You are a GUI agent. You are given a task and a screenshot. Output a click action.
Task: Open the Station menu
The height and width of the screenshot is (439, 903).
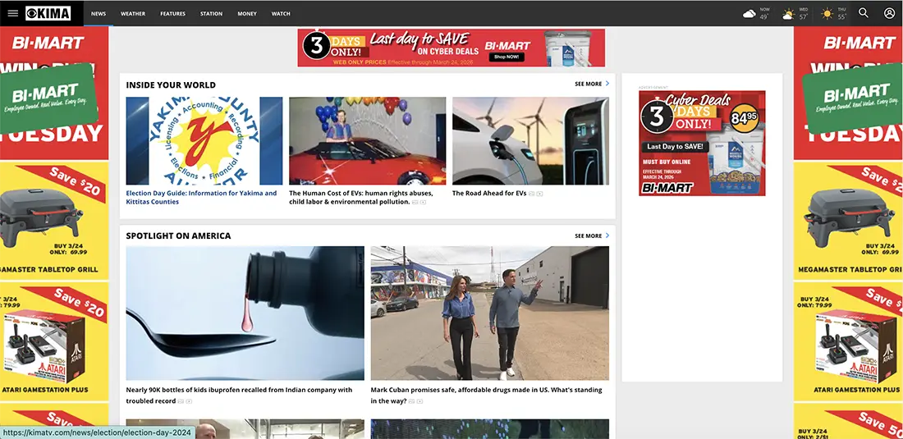[211, 13]
